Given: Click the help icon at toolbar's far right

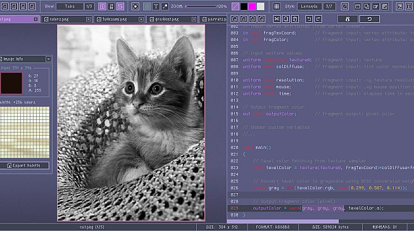Looking at the screenshot, I should click(x=399, y=6).
